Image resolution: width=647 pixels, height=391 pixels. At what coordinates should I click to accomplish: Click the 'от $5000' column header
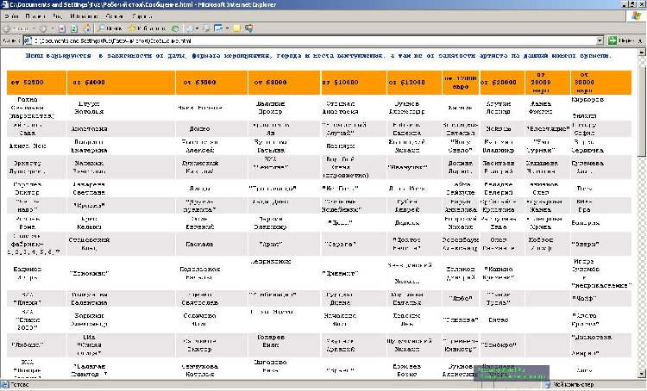click(x=211, y=83)
